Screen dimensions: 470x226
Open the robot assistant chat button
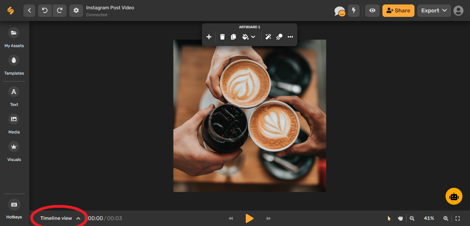[x=454, y=196]
